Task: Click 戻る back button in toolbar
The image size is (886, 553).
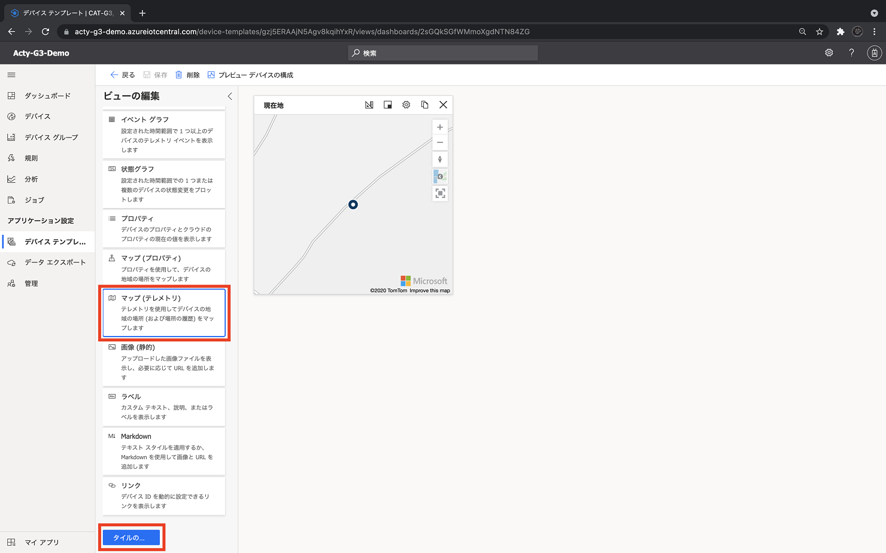Action: [123, 75]
